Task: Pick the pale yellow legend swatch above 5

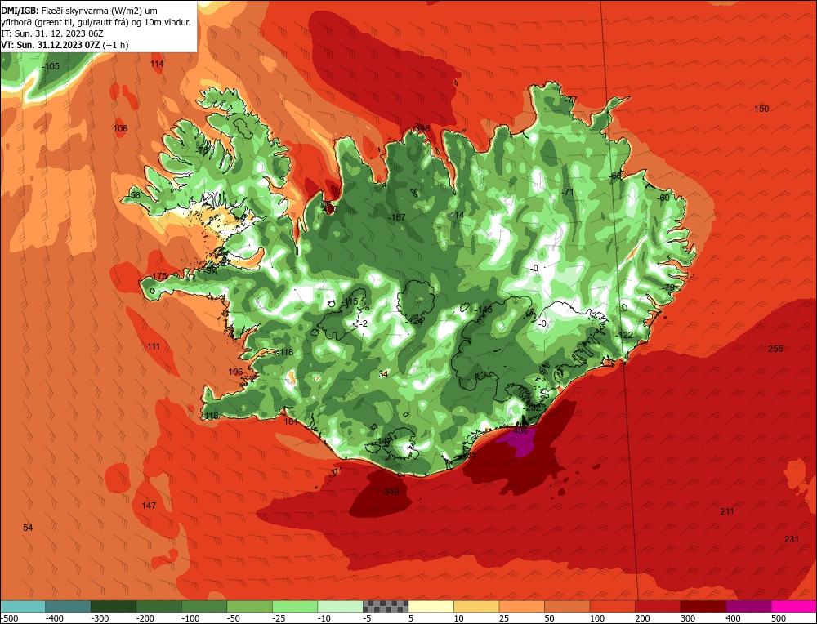Action: pos(431,606)
